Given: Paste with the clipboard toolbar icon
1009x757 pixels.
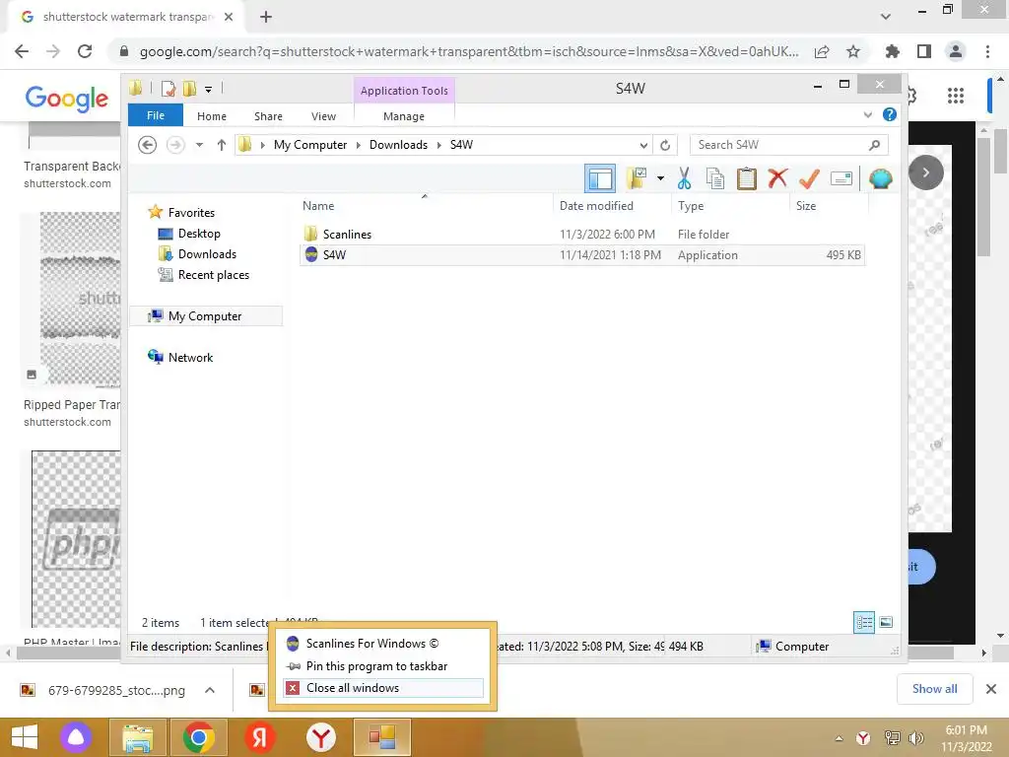Looking at the screenshot, I should pyautogui.click(x=747, y=178).
